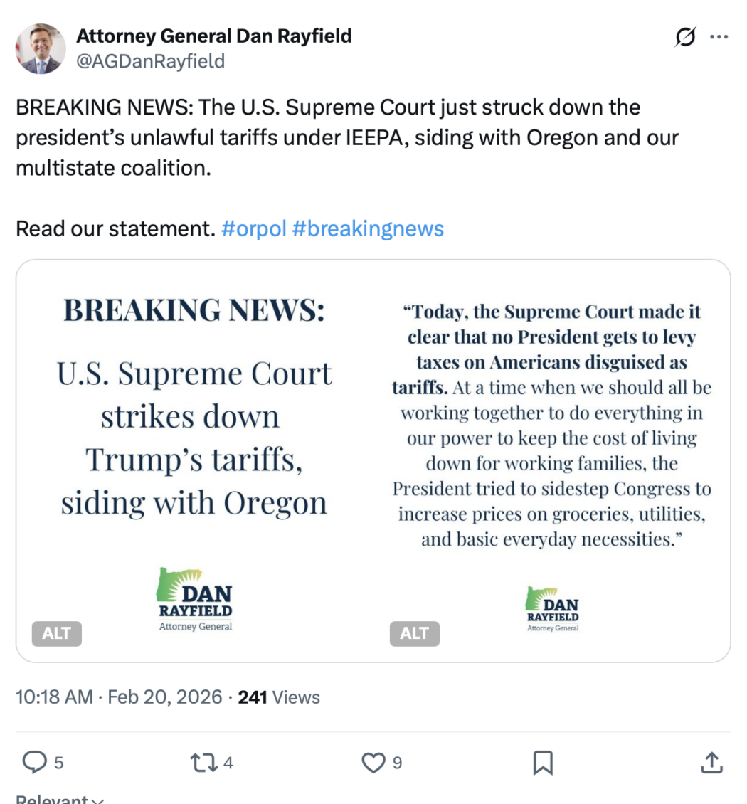Click the repost arrows icon
747x804 pixels.
coord(203,763)
